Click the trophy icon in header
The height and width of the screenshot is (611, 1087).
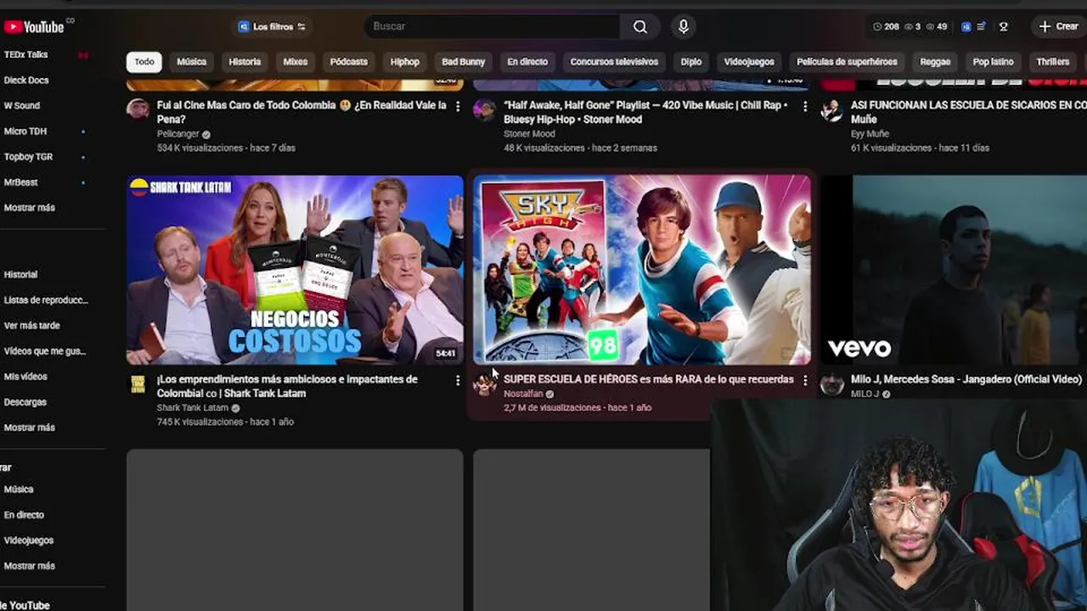coord(1004,26)
